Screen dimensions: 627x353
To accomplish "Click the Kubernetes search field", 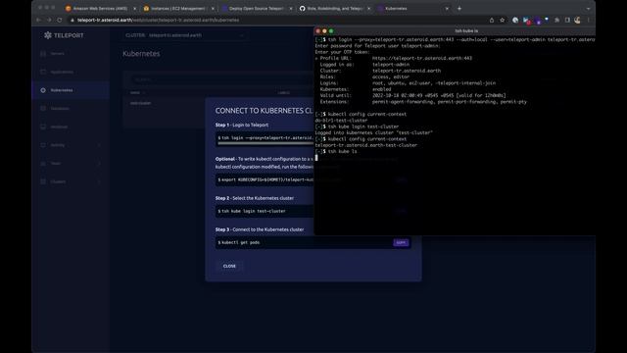I will tap(222, 79).
